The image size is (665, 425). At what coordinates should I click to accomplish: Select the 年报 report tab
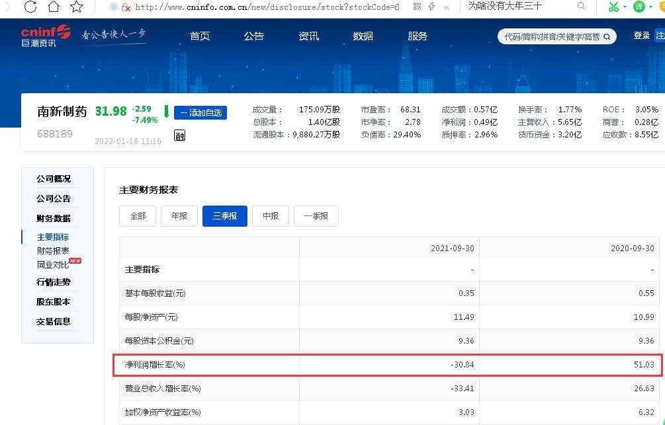[179, 216]
